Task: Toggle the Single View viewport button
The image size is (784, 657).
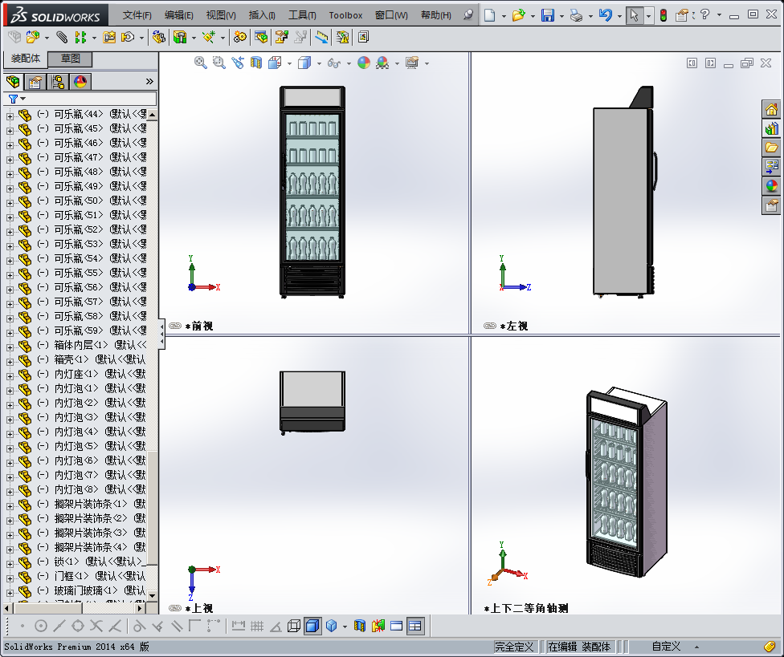Action: click(397, 626)
